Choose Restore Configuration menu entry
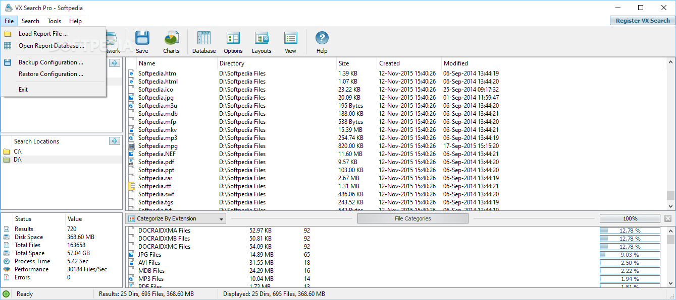Viewport: 676px width, 300px height. tap(53, 74)
